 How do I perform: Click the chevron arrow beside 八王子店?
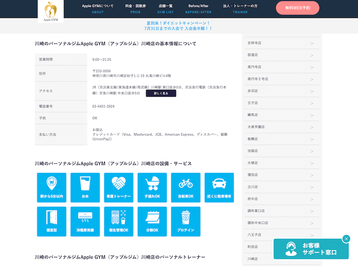(x=312, y=235)
